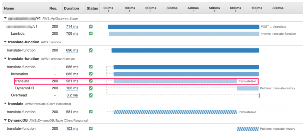
Task: Click the hatched TranslateText timeline bar
Action: tap(175, 112)
